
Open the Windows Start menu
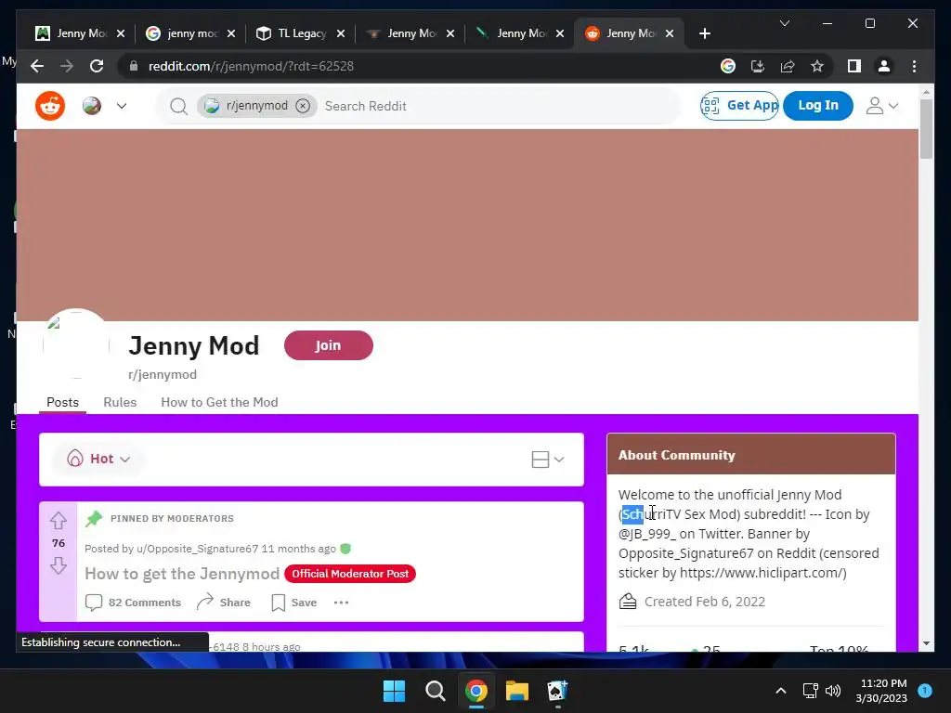click(394, 691)
